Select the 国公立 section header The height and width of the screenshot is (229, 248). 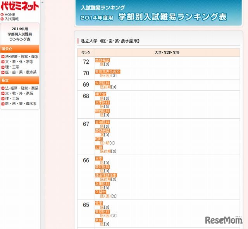20,49
